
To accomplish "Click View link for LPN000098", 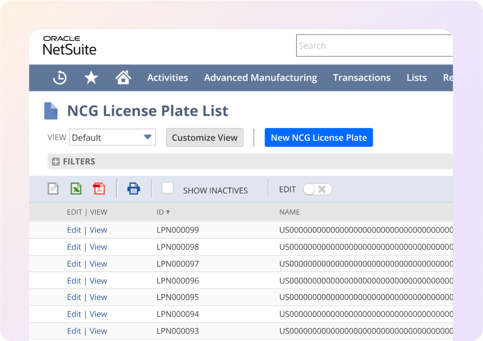I will 98,247.
